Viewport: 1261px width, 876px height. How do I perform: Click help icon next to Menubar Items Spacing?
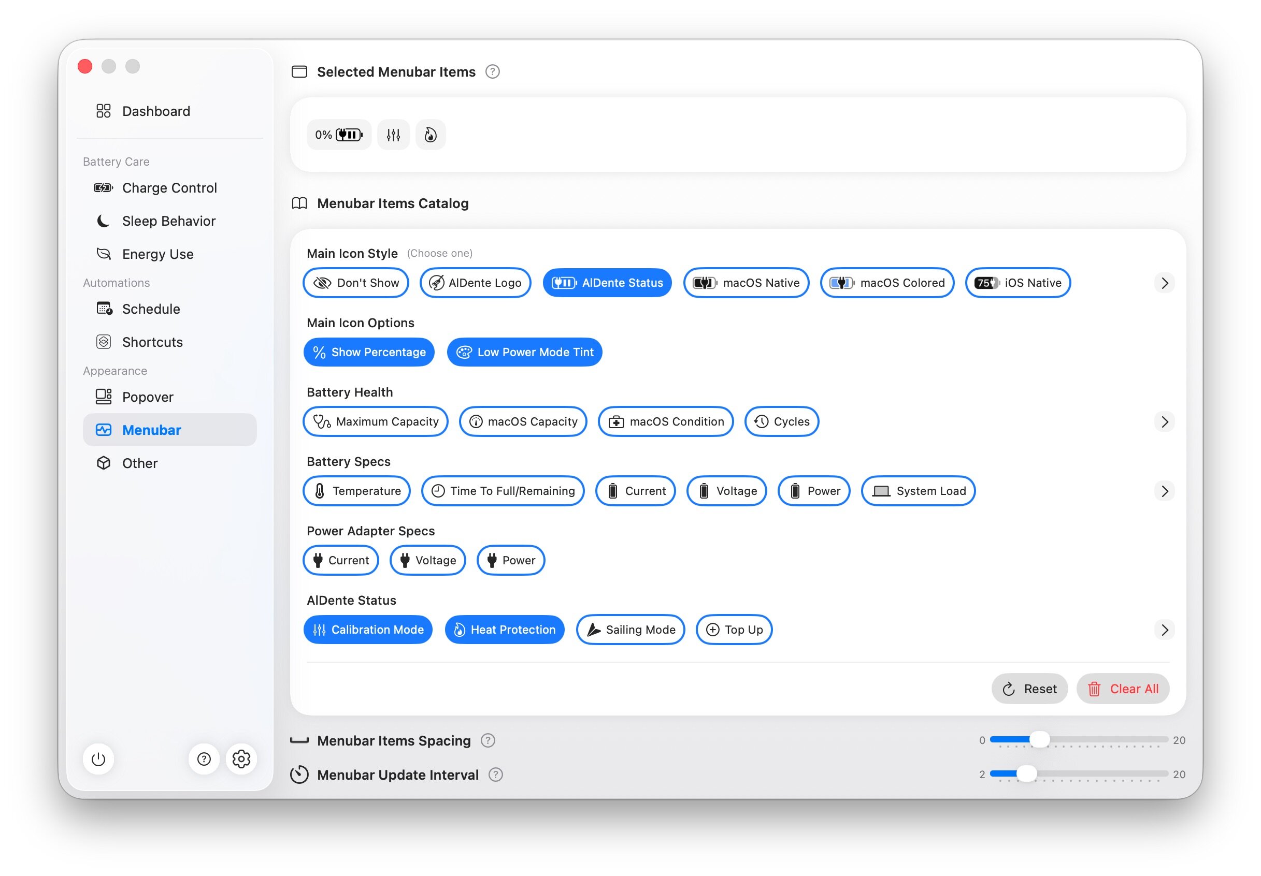point(488,741)
